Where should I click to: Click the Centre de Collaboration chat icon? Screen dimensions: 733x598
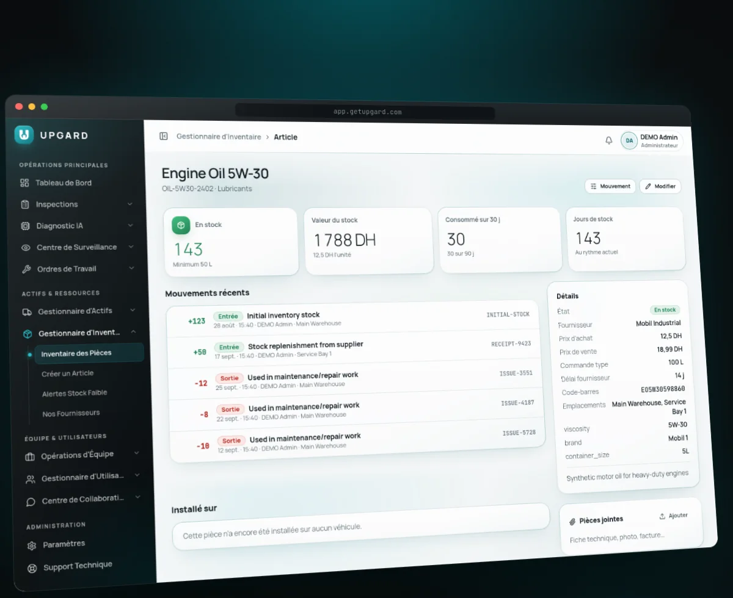tap(31, 502)
